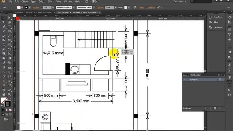
Task: Click the Stroke link in control bar
Action: (36, 7)
